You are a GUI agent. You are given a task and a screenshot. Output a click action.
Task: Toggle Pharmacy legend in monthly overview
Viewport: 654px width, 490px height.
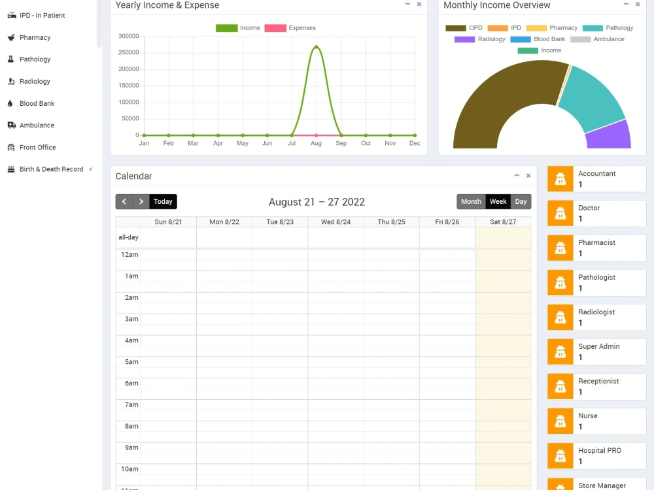coord(552,28)
